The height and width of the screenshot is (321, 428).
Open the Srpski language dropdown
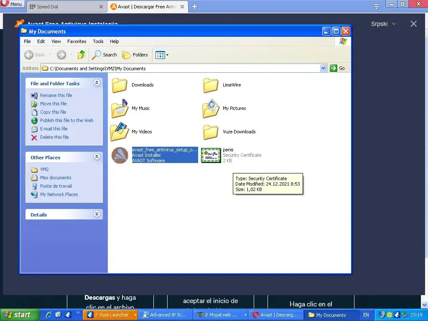coord(383,24)
